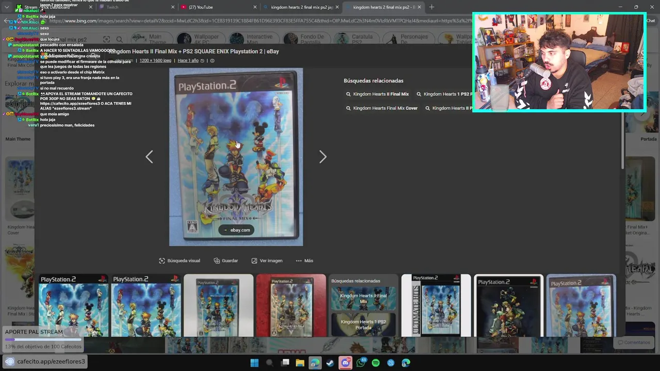Open File Explorer from the taskbar
660x371 pixels.
click(x=300, y=363)
